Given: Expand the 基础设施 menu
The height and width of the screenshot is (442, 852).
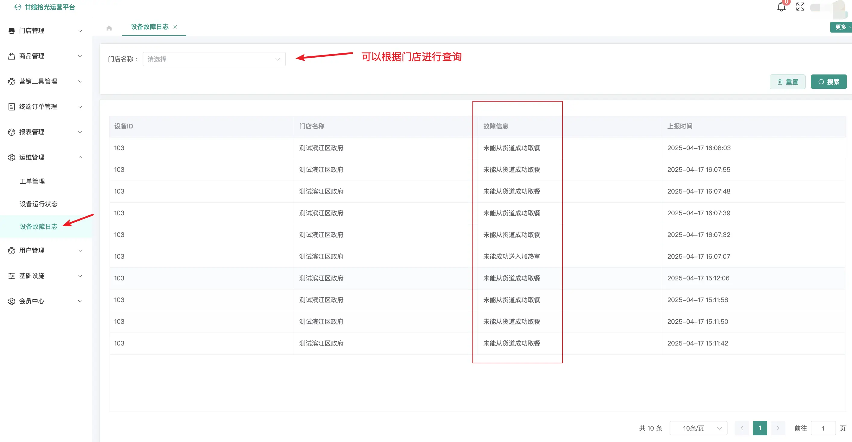Looking at the screenshot, I should [80, 276].
